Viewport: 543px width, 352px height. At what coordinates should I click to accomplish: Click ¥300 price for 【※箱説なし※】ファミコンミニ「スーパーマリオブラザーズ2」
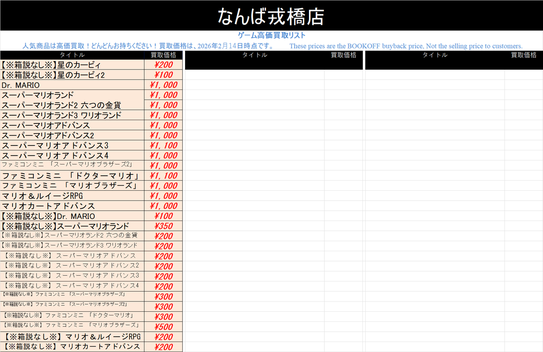coord(163,306)
